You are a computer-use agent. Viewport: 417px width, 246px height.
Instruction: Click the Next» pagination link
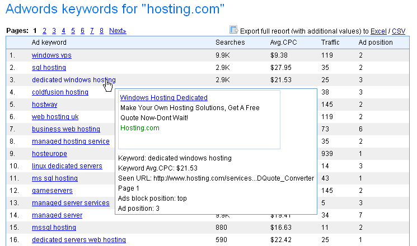point(118,31)
